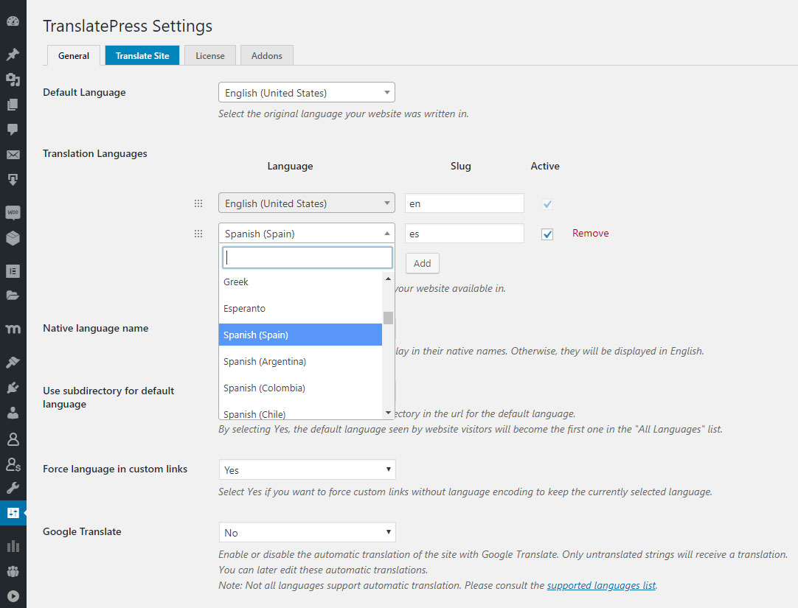Open the WordPress Dashboard from the sidebar
This screenshot has width=798, height=608.
[x=13, y=21]
